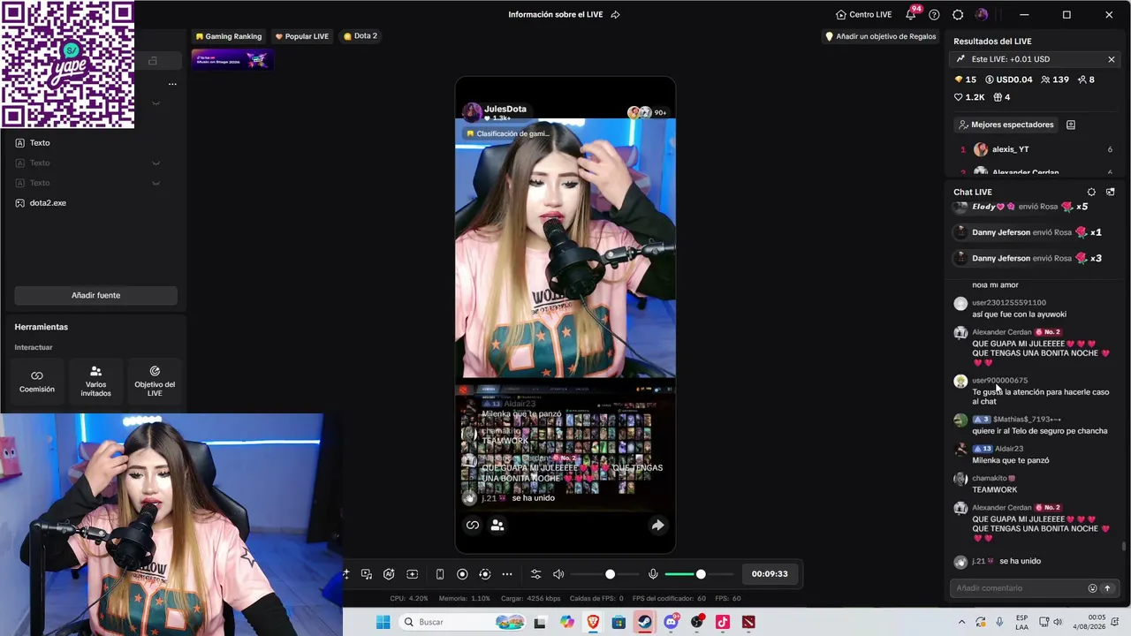Viewport: 1131px width, 636px height.
Task: Click the add-scene plus icon in toolbar
Action: coord(412,574)
